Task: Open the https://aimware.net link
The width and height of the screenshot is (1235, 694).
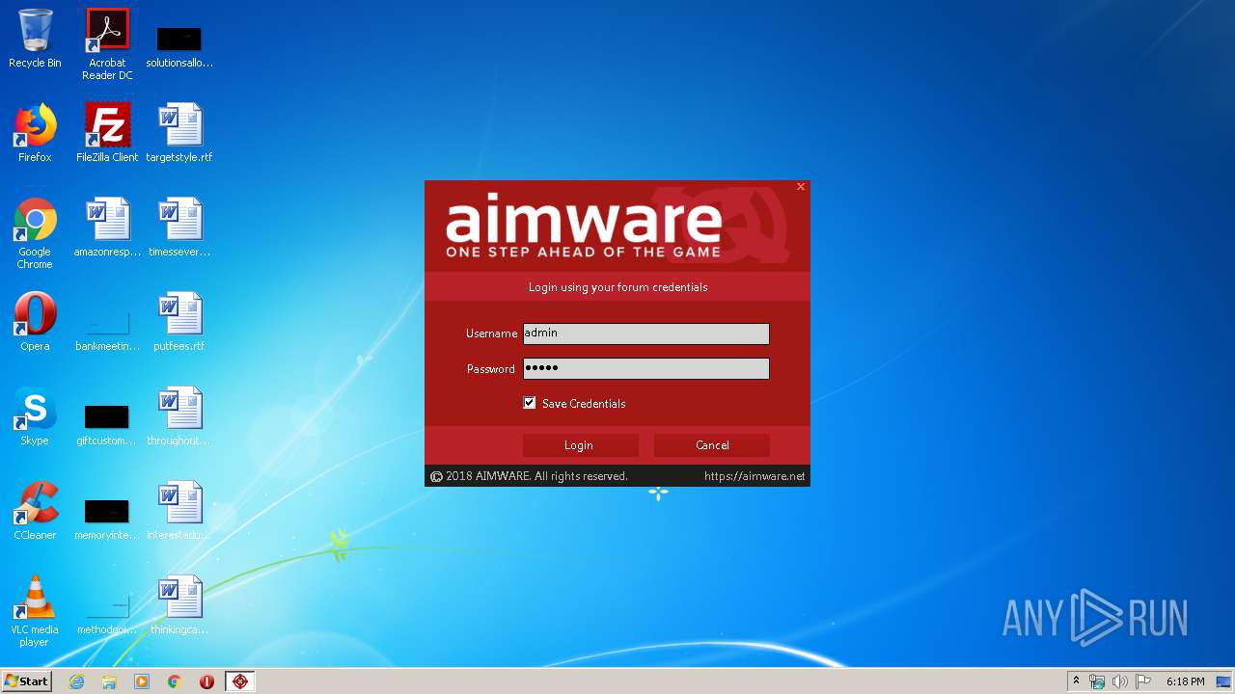Action: 755,476
